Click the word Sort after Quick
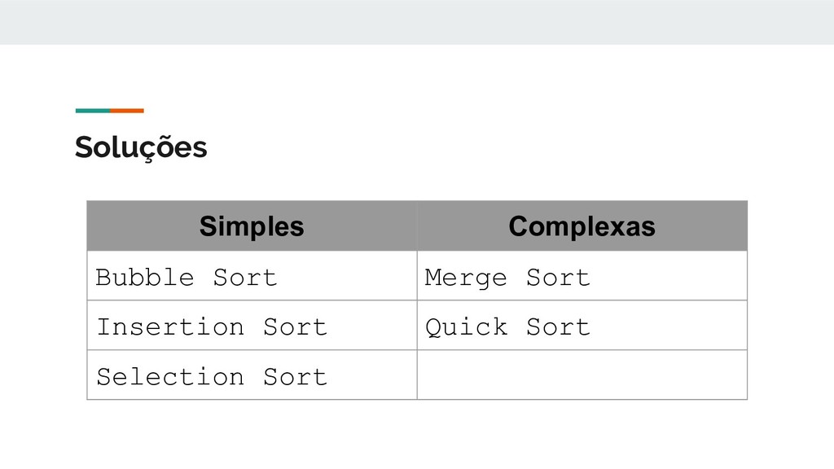Image resolution: width=834 pixels, height=469 pixels. tap(559, 327)
